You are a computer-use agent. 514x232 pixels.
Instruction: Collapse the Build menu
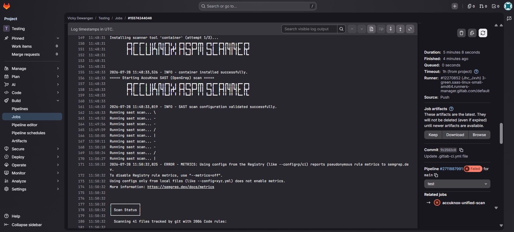pyautogui.click(x=32, y=101)
